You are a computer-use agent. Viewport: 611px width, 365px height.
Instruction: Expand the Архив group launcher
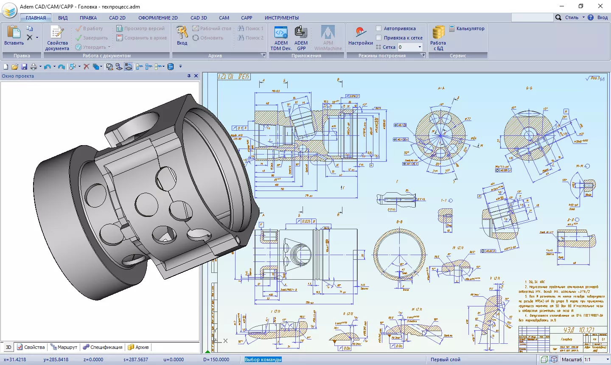[x=263, y=55]
